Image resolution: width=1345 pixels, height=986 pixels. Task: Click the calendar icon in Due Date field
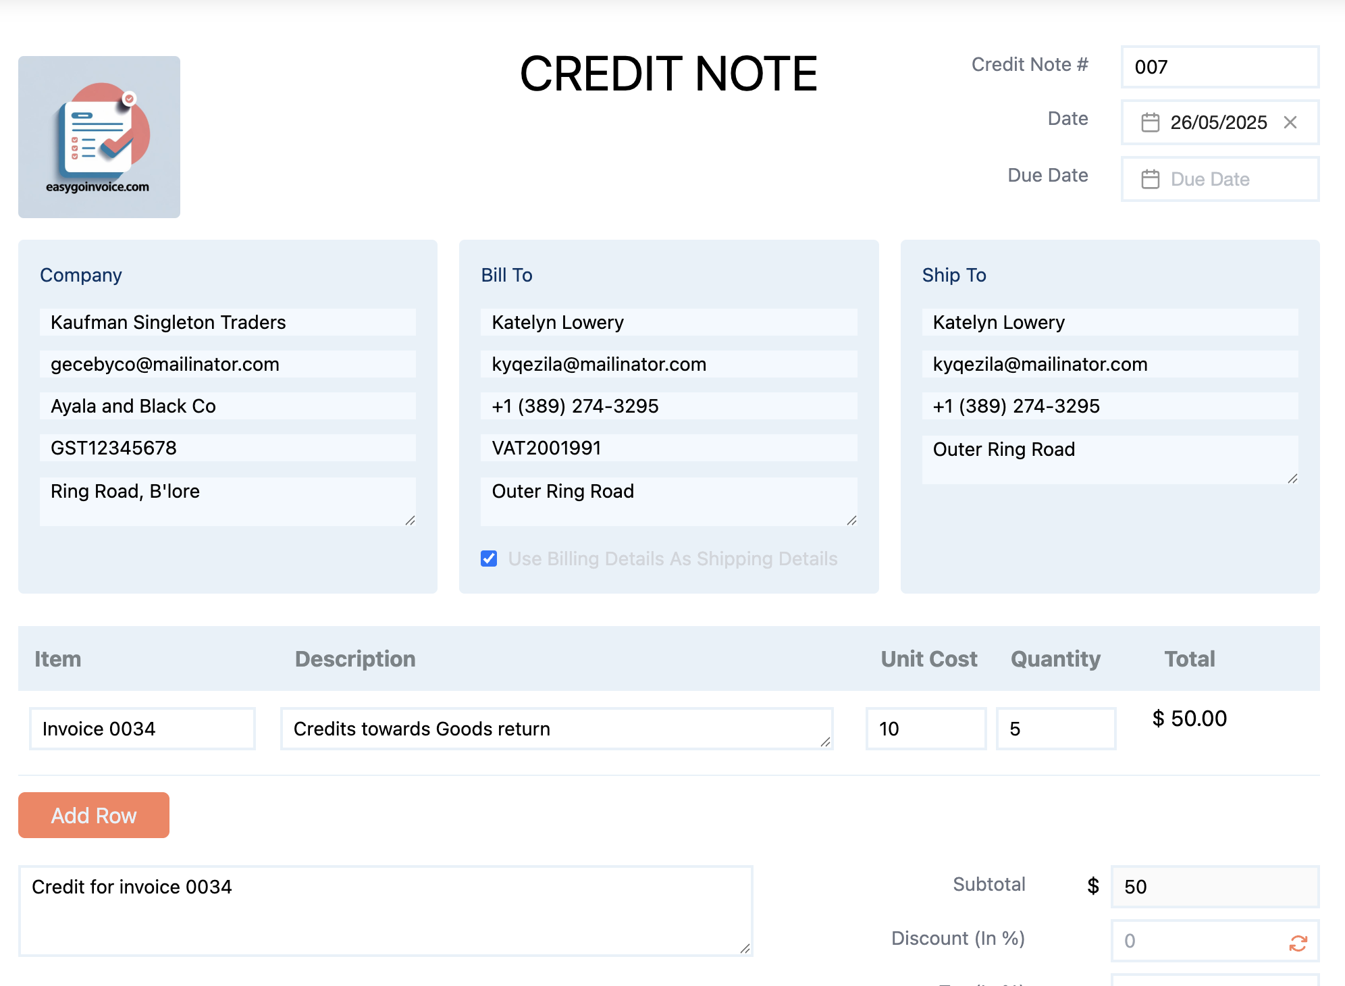[1150, 179]
